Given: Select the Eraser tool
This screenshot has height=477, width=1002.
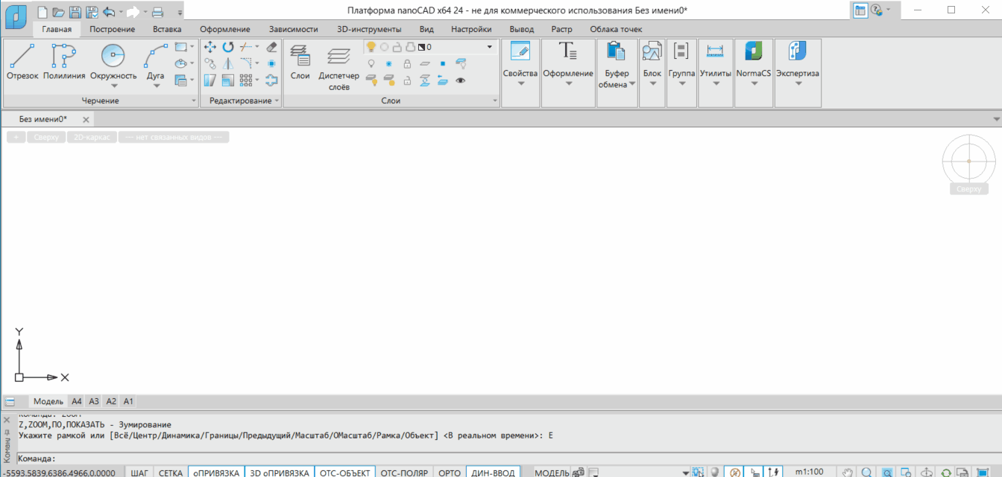Looking at the screenshot, I should click(271, 47).
